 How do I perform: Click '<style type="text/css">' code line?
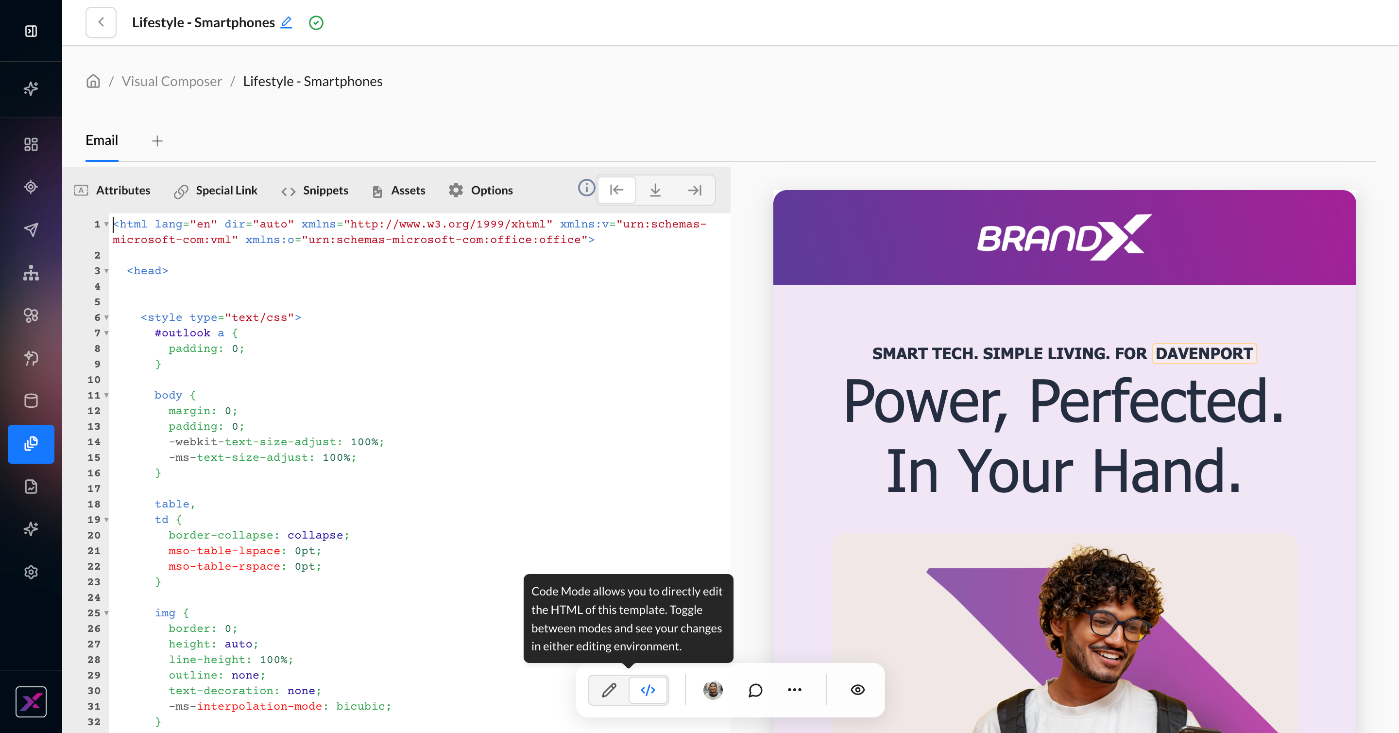coord(221,317)
